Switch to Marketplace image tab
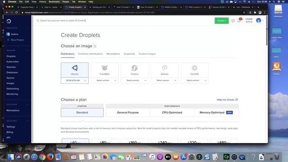Image resolution: width=288 pixels, height=162 pixels. click(113, 54)
